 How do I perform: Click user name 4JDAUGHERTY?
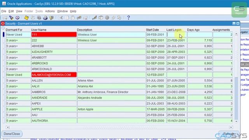tap(54, 52)
